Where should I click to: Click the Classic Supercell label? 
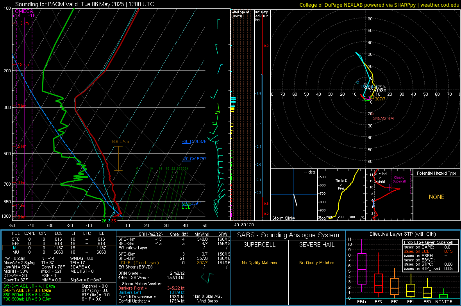click(x=399, y=179)
